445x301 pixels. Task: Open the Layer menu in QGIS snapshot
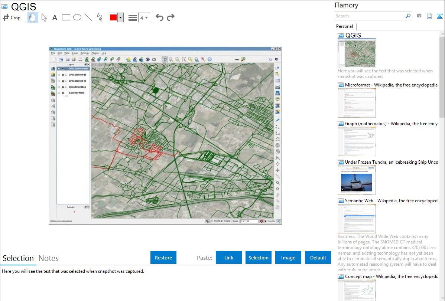coord(75,53)
